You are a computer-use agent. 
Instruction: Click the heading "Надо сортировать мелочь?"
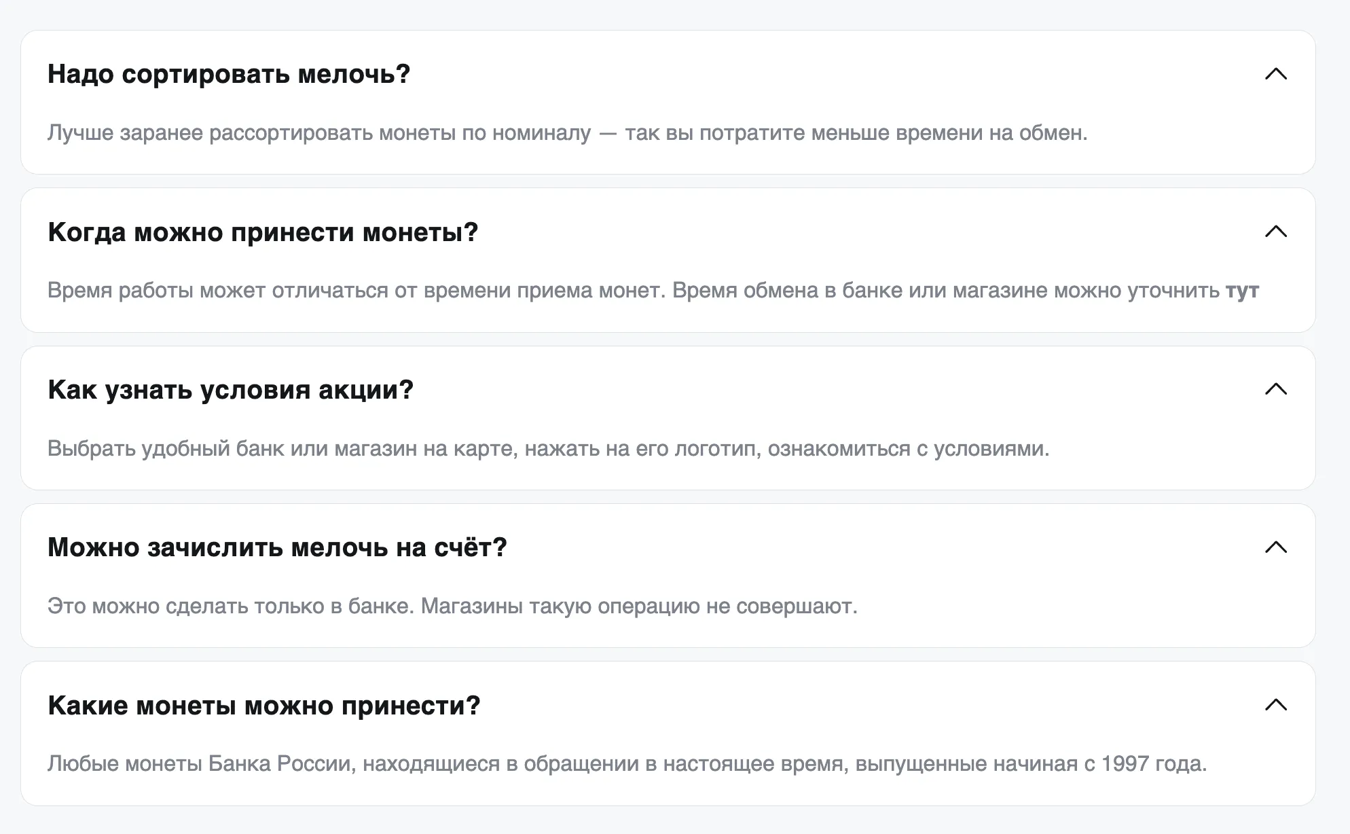pos(229,74)
